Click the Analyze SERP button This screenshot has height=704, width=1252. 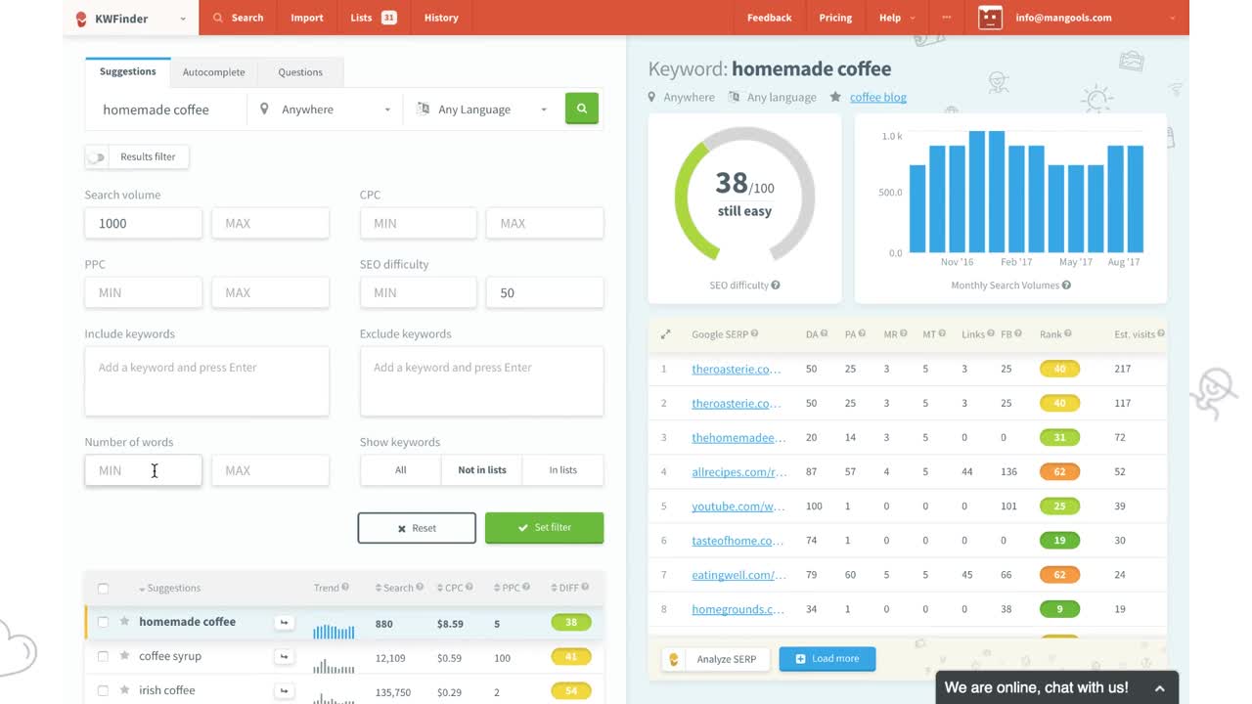coord(716,659)
